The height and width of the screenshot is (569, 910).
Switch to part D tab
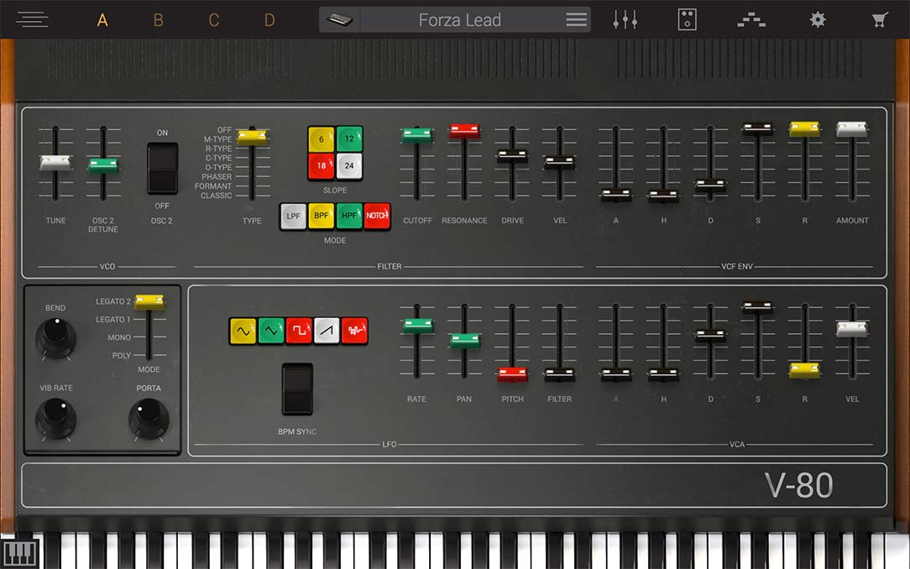pos(269,20)
